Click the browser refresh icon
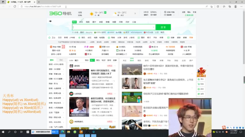245x137 pixels. tap(15, 6)
